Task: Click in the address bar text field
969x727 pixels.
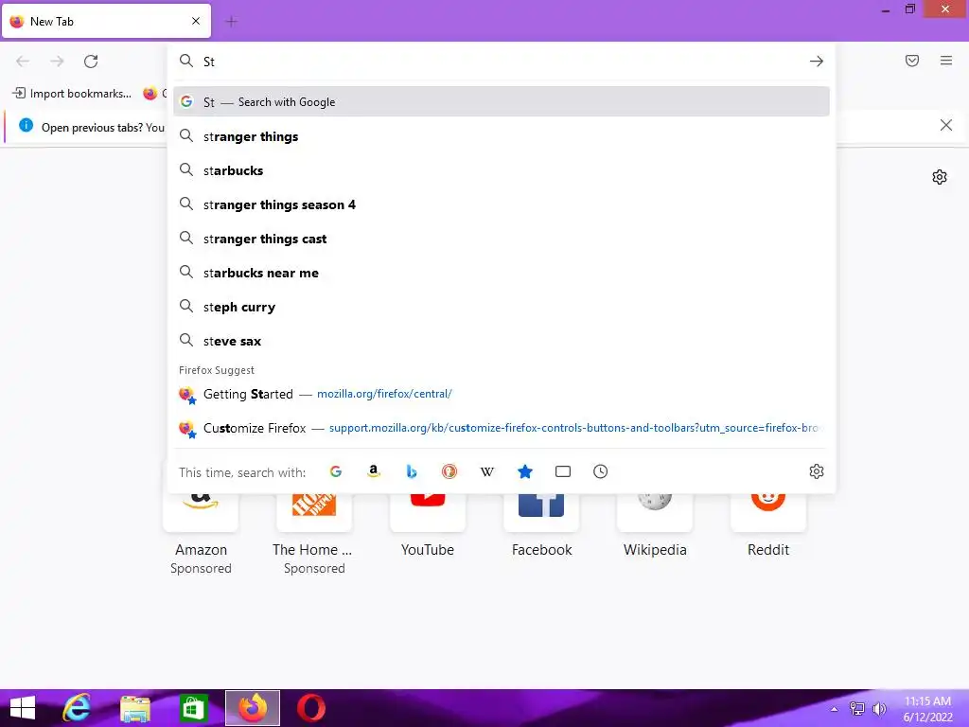Action: pos(502,62)
